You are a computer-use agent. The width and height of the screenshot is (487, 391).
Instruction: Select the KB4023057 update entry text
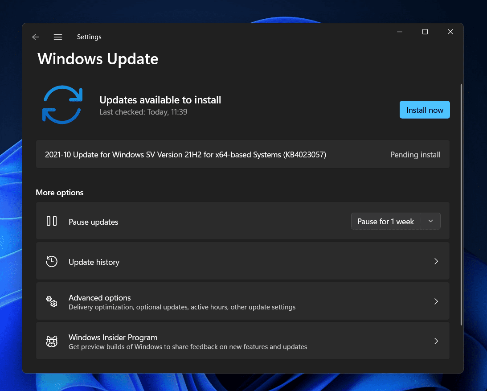tap(185, 154)
